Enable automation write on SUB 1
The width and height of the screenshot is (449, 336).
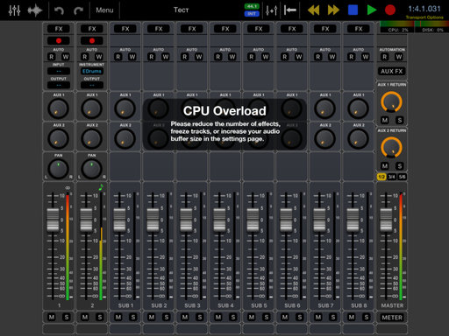[132, 57]
